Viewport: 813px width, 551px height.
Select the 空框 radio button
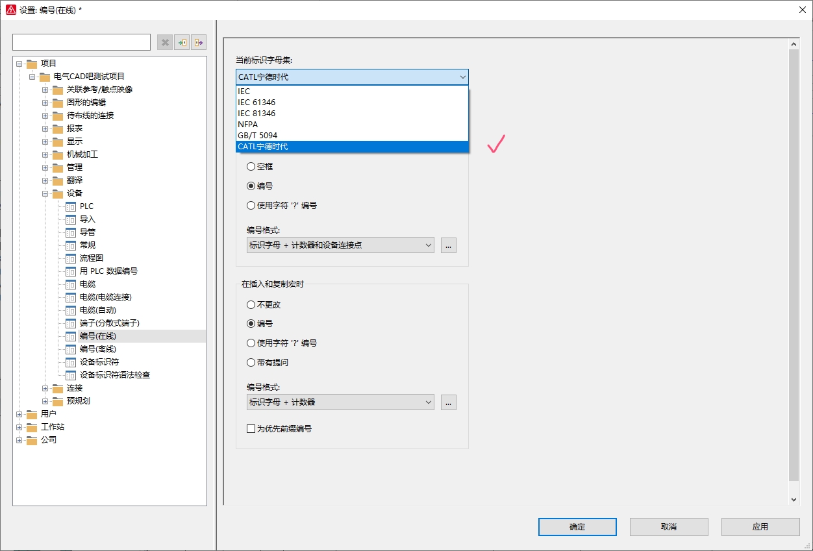click(x=251, y=167)
